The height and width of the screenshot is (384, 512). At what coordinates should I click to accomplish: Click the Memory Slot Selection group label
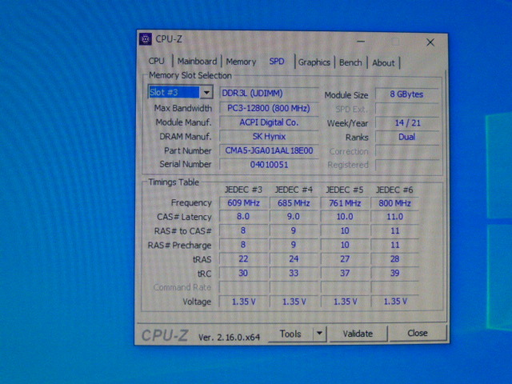[x=190, y=75]
